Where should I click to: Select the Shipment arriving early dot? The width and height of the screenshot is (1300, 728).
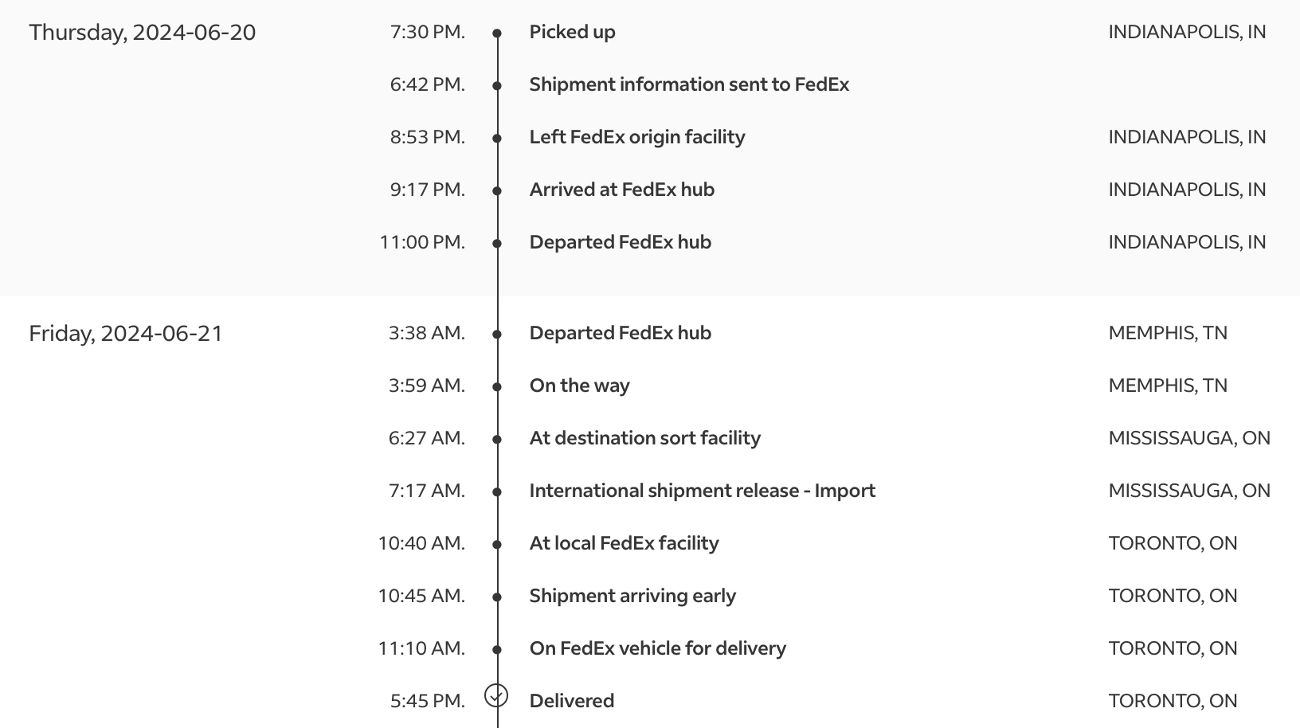pyautogui.click(x=497, y=597)
